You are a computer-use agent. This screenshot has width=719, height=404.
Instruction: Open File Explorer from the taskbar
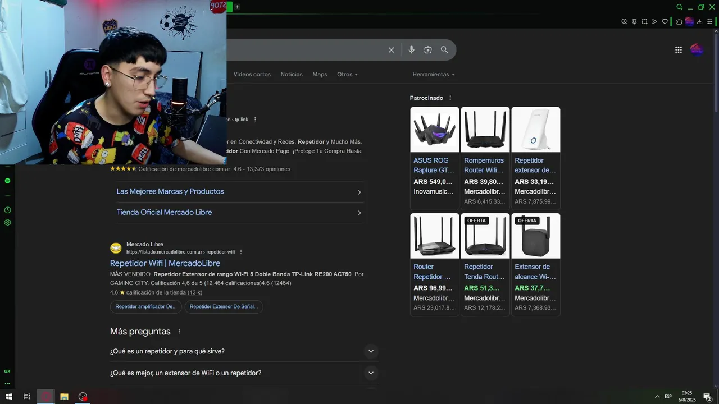coord(64,397)
